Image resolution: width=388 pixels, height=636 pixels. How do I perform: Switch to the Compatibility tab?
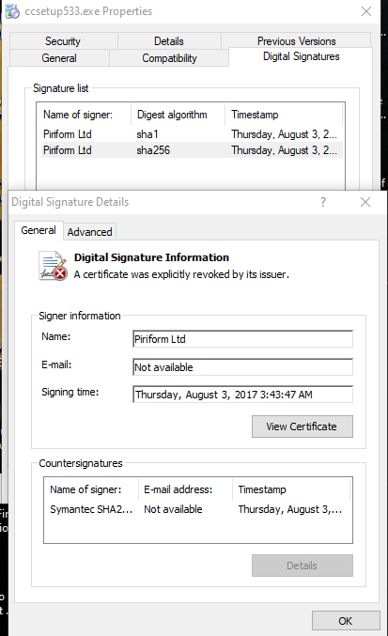point(169,58)
